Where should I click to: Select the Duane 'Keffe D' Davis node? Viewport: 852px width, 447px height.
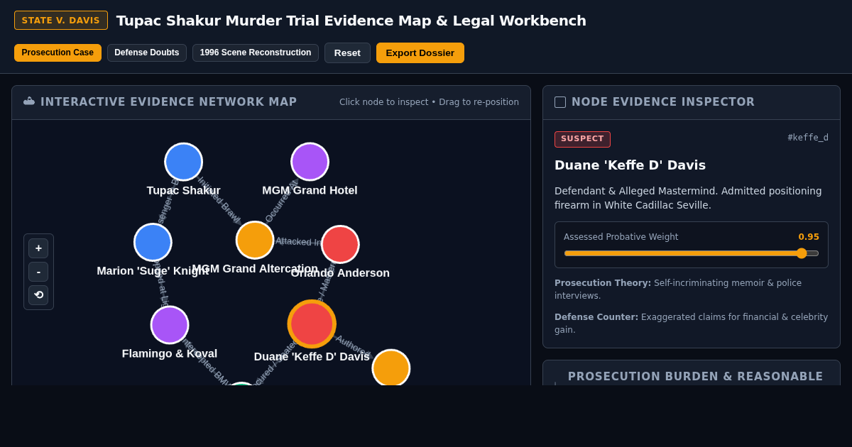point(312,324)
